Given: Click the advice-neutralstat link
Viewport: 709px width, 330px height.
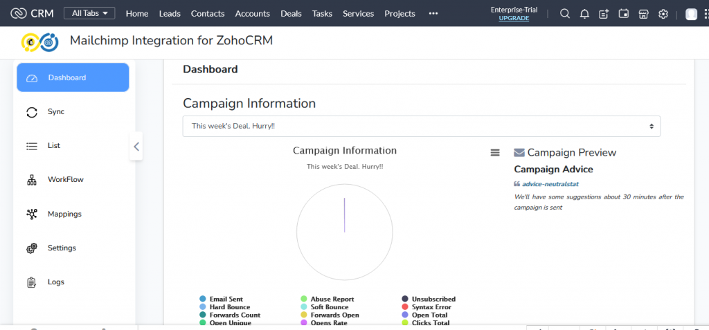Looking at the screenshot, I should pyautogui.click(x=550, y=184).
